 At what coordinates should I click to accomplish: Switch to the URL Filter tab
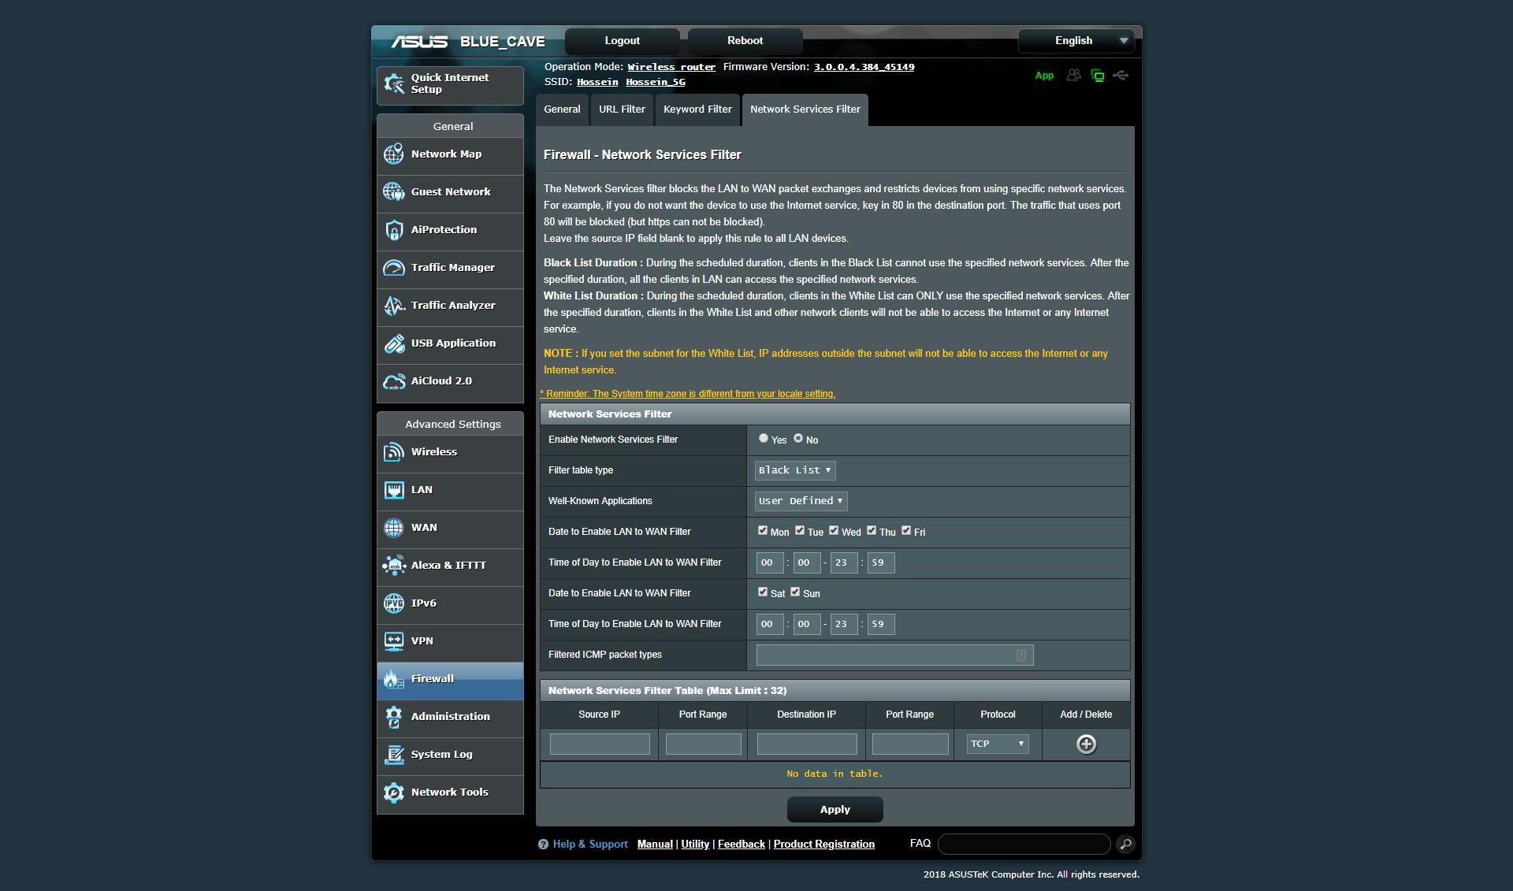(622, 110)
